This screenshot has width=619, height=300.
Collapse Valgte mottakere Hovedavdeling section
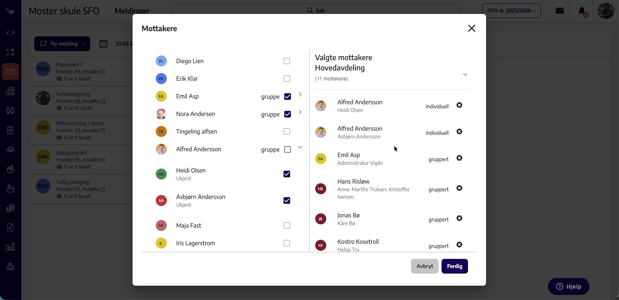(x=465, y=75)
